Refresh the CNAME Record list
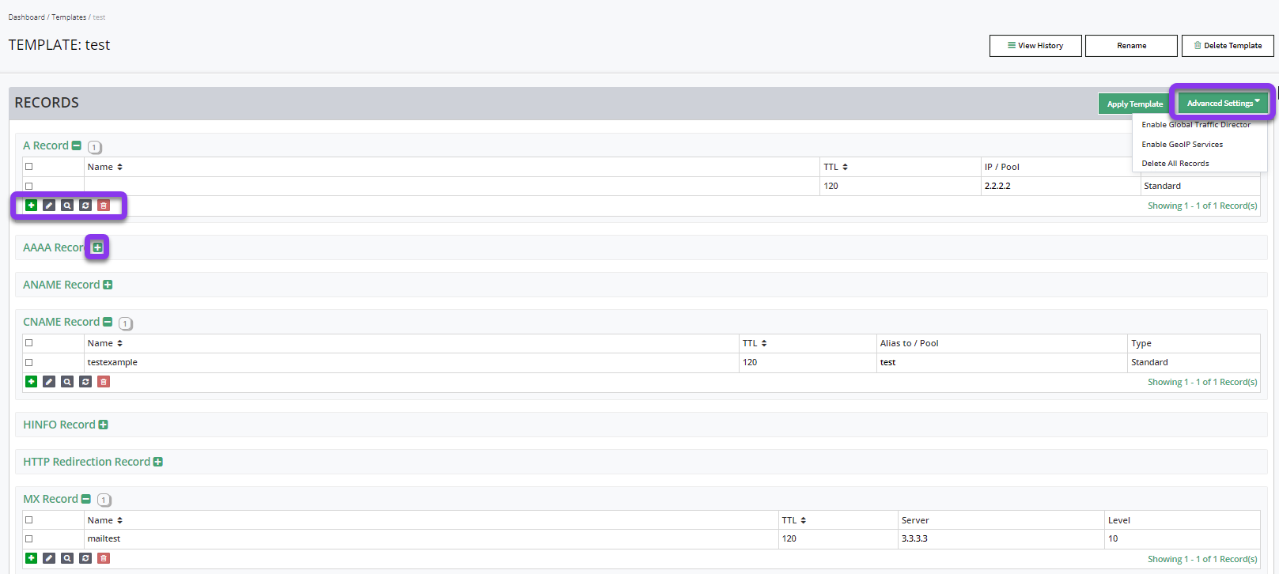The image size is (1279, 574). point(85,382)
